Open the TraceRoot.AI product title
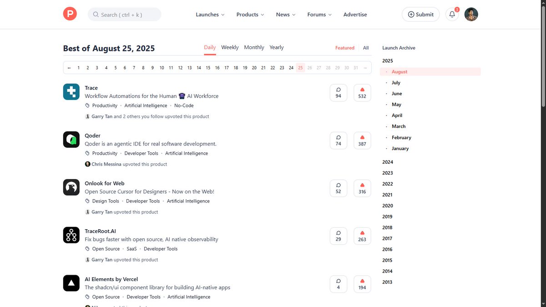The height and width of the screenshot is (307, 546). coord(100,231)
